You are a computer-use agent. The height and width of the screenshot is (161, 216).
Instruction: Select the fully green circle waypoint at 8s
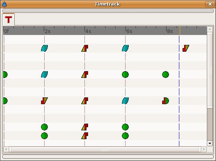click(x=165, y=75)
